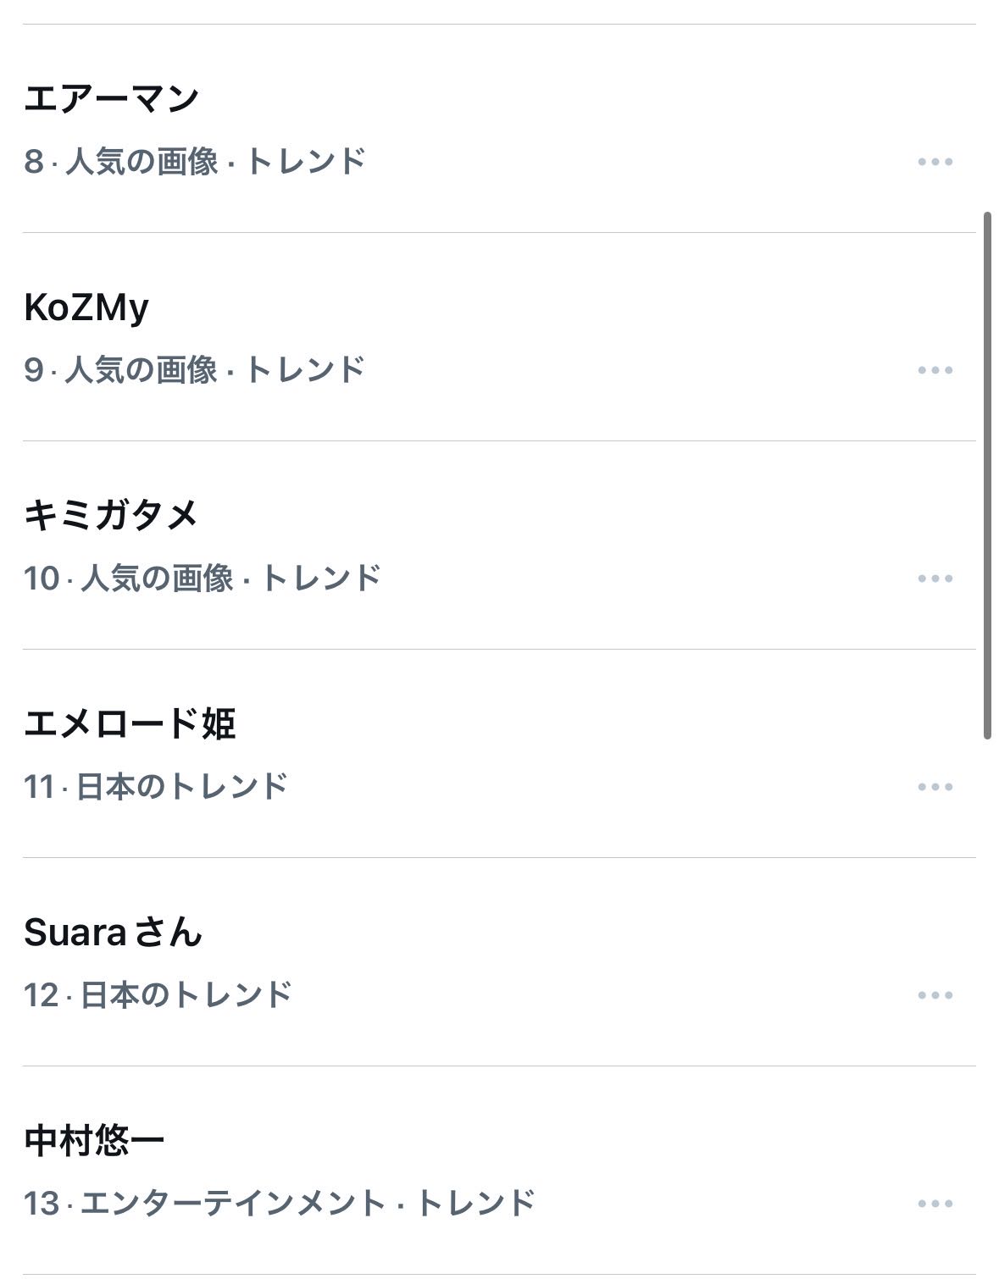Image resolution: width=999 pixels, height=1279 pixels.
Task: Open the KoZMy trending topic
Action: (x=86, y=307)
